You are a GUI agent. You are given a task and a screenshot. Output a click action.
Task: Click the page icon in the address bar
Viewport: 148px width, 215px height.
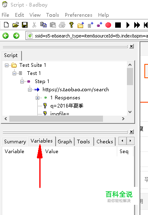click(x=30, y=36)
